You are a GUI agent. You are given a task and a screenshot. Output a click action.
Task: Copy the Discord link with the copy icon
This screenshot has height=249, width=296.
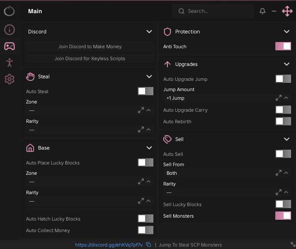pyautogui.click(x=148, y=244)
